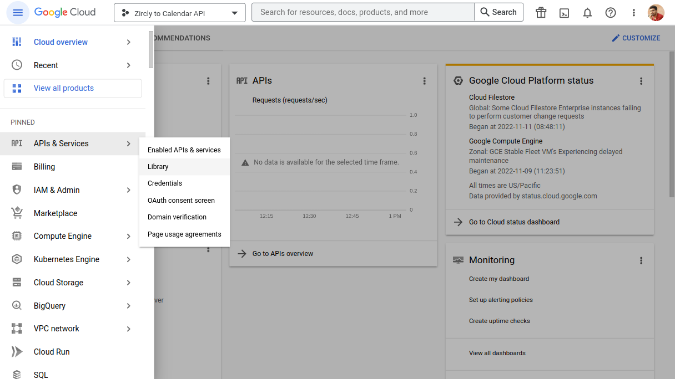Click the search resources input field

tap(363, 12)
